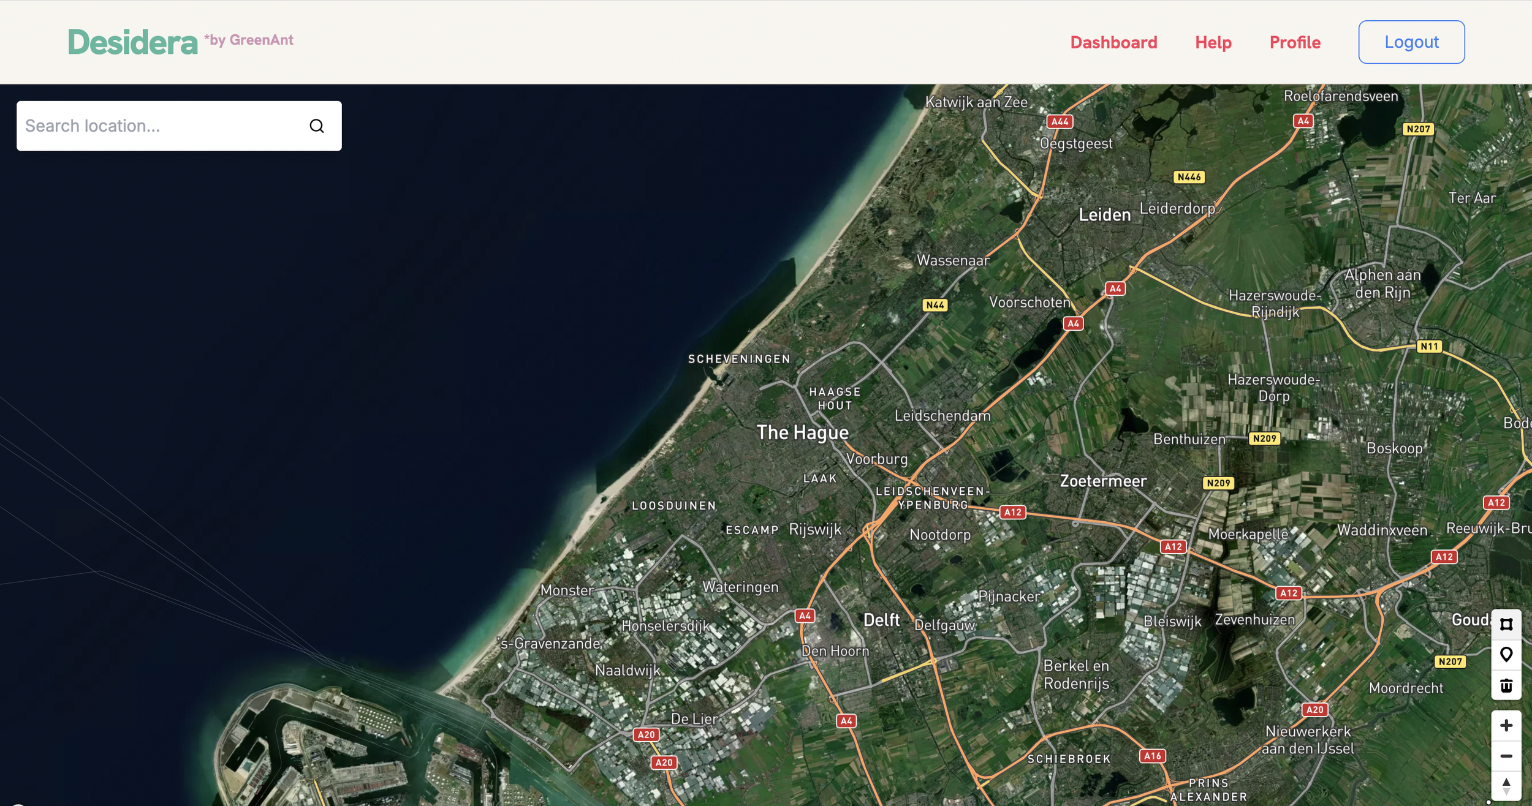Click the Boskoop label
1532x806 pixels.
[1394, 448]
